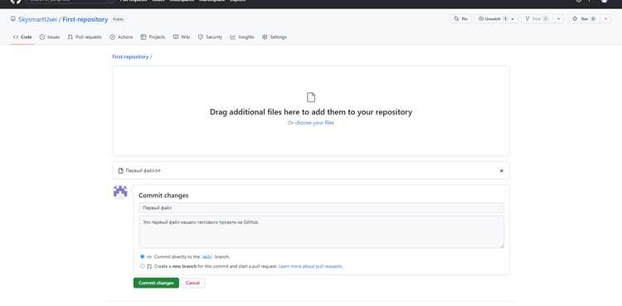Open repository Settings tab
This screenshot has width=622, height=306.
click(275, 37)
